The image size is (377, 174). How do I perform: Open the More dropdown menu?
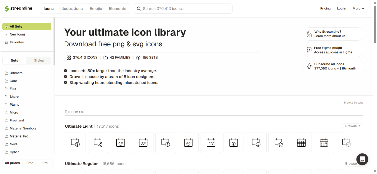click(x=358, y=9)
